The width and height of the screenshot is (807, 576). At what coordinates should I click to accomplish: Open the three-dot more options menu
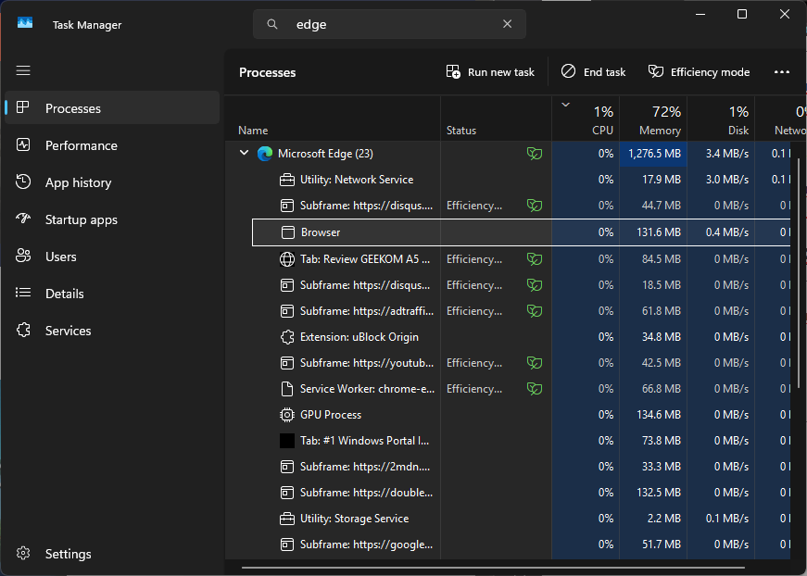781,72
